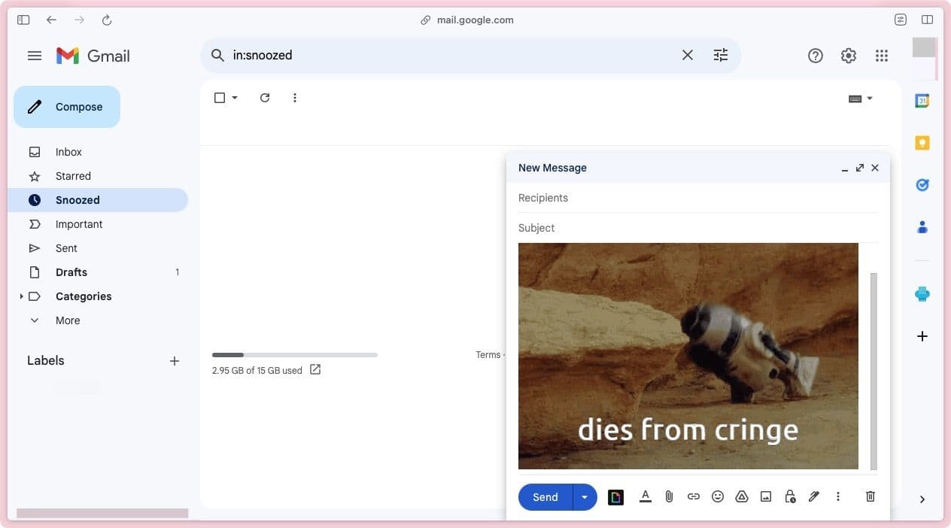The width and height of the screenshot is (951, 528).
Task: Enable confidential mode on the email
Action: [789, 496]
